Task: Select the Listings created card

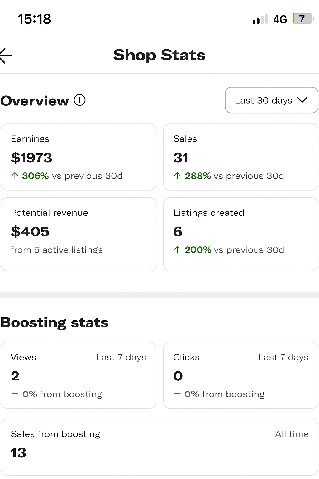Action: click(240, 234)
